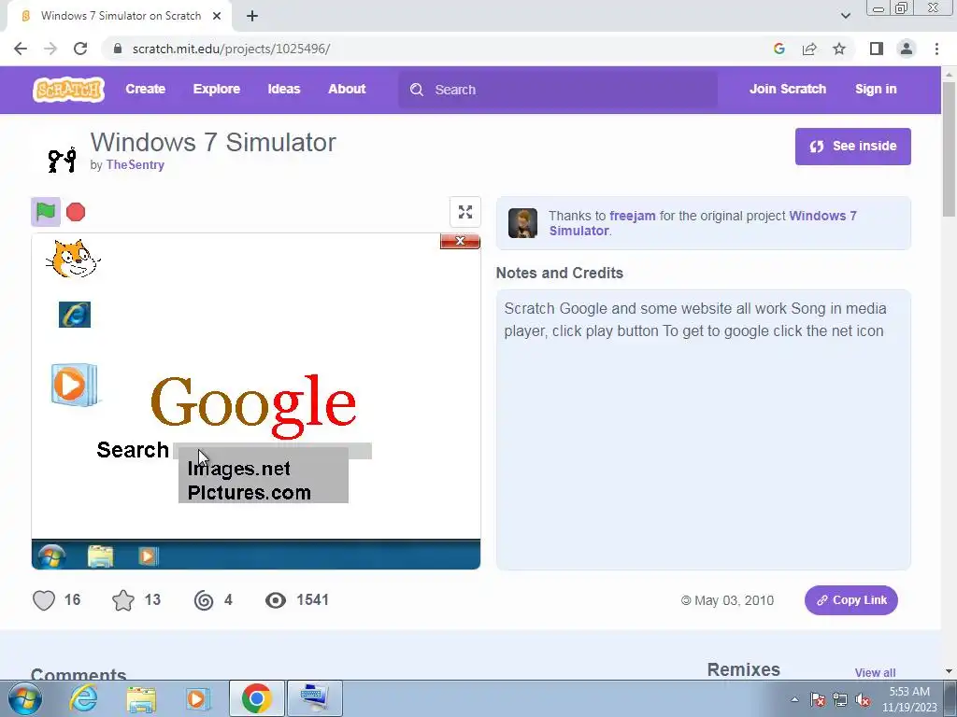This screenshot has height=717, width=957.
Task: Click the page vertical scrollbar thumb
Action: pyautogui.click(x=949, y=148)
